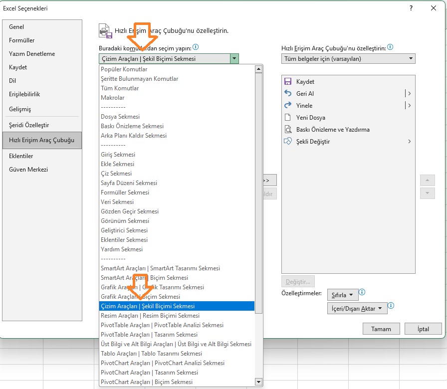This screenshot has height=389, width=447.
Task: Click the Şekli Değiştir shape icon
Action: click(x=288, y=141)
